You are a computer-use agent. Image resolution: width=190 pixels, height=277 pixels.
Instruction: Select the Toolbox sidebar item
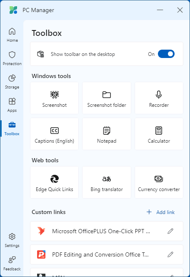(x=12, y=128)
